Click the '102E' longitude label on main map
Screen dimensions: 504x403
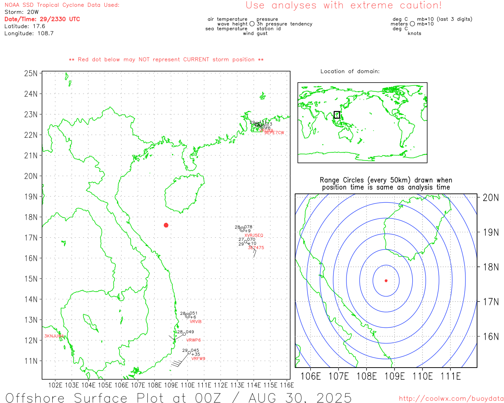click(55, 385)
